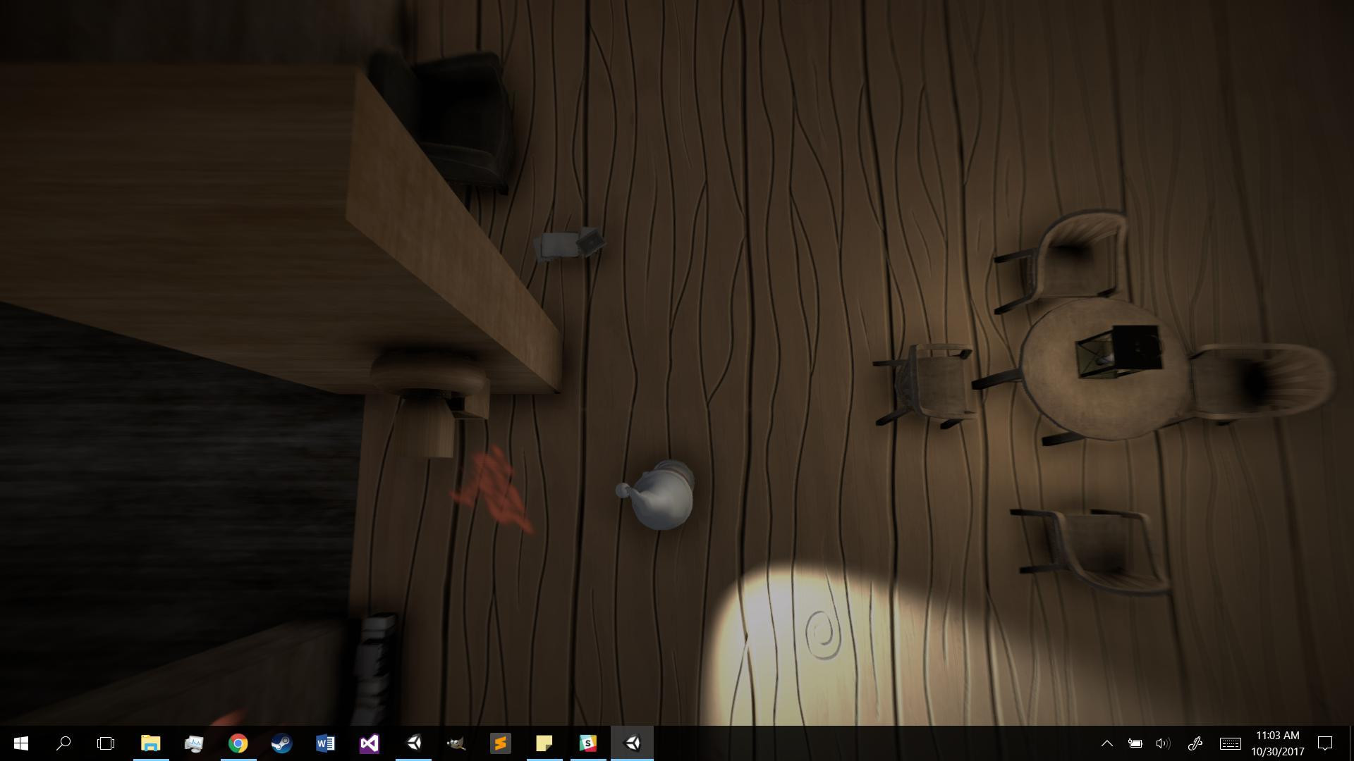Viewport: 1354px width, 761px height.
Task: Check the battery status icon
Action: 1135,743
